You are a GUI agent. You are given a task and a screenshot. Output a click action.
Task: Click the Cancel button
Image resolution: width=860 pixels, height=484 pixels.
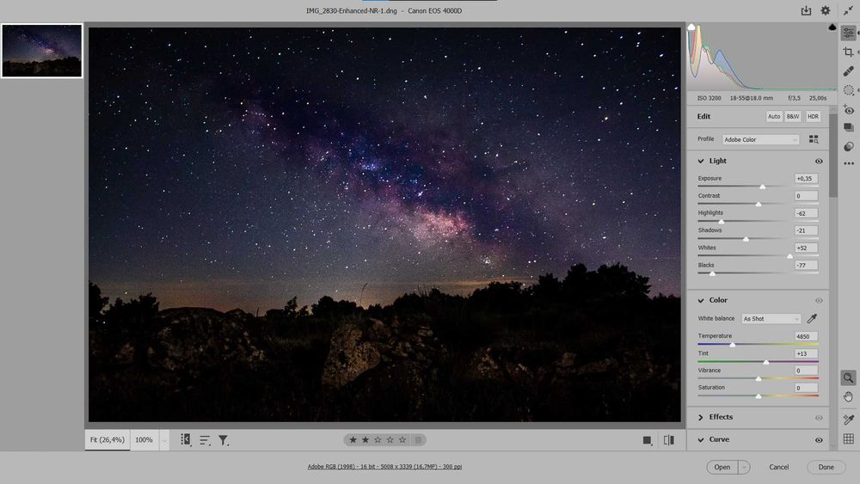tap(779, 467)
